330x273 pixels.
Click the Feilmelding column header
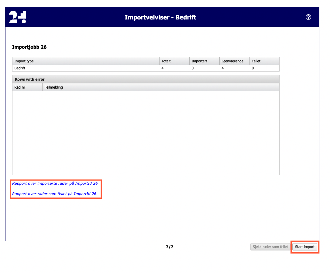coord(53,87)
